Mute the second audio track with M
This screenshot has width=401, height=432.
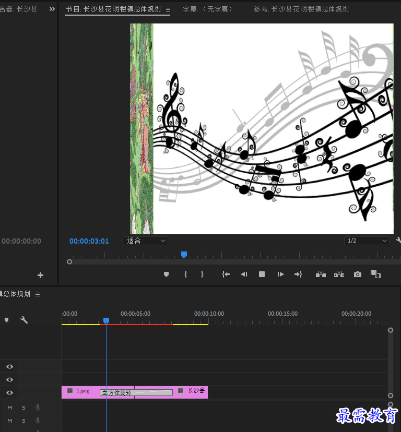click(x=9, y=421)
